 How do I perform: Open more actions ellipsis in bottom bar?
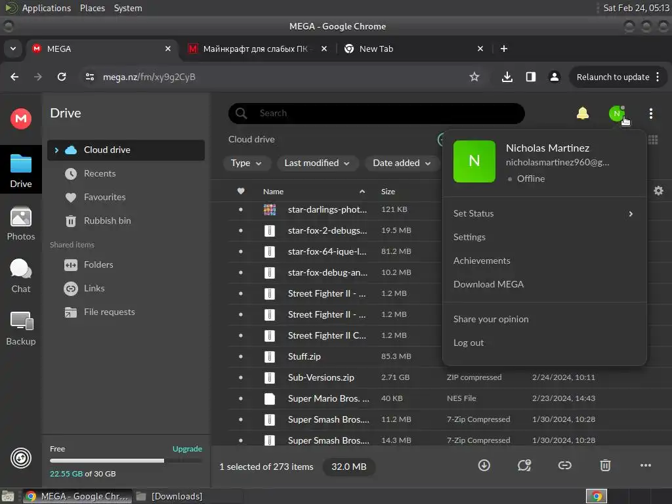coord(646,465)
